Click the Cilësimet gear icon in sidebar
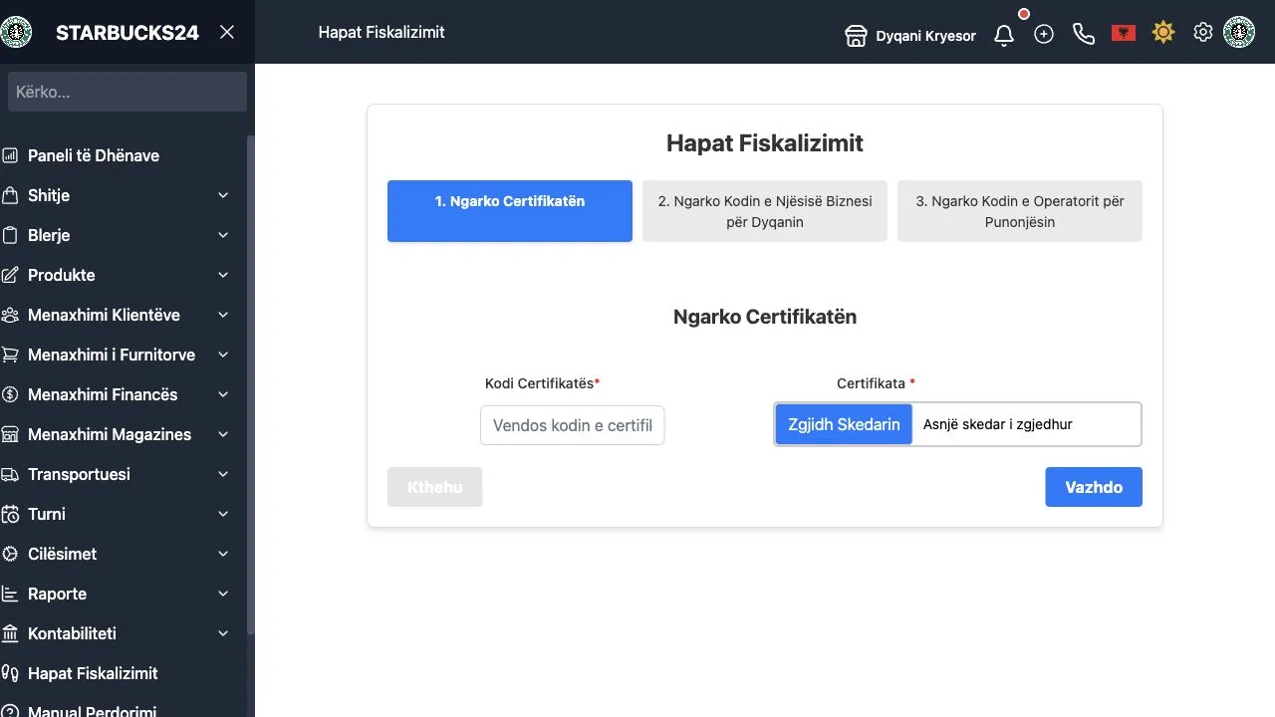This screenshot has width=1275, height=717. pyautogui.click(x=10, y=554)
